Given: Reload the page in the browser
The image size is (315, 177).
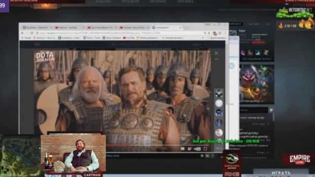Looking at the screenshot, I should click(x=31, y=33).
